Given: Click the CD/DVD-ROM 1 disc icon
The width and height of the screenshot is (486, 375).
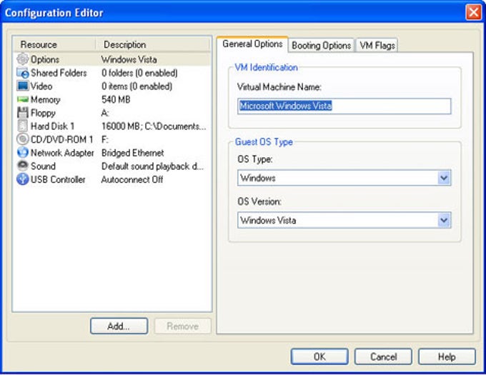Looking at the screenshot, I should click(x=22, y=139).
